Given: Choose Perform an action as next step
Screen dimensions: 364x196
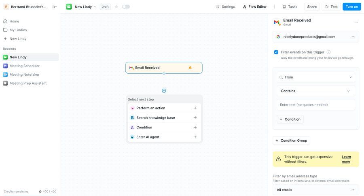Looking at the screenshot, I should 164,108.
